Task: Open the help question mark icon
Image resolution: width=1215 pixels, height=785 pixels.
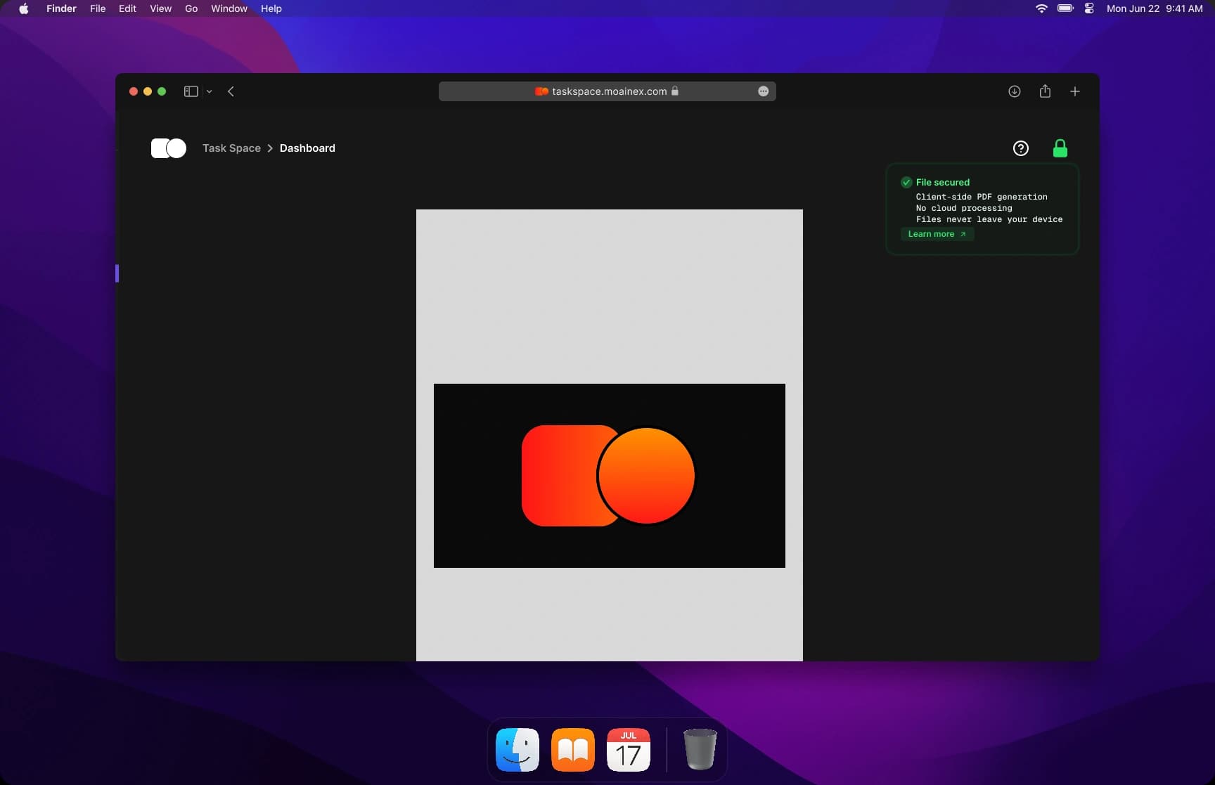Action: point(1021,148)
